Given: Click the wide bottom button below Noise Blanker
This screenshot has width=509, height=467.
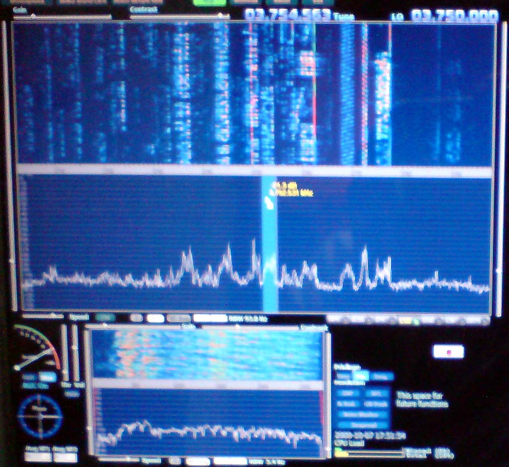Looking at the screenshot, I should tap(364, 425).
